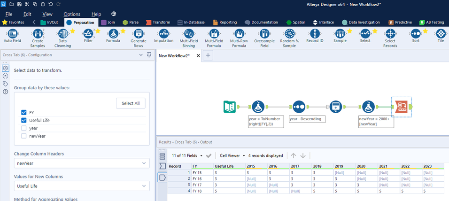The width and height of the screenshot is (449, 201).
Task: Pick the Multi-Field Formula tool
Action: (x=214, y=38)
